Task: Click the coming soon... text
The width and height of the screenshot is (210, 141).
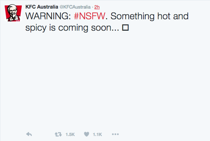Action: (x=89, y=28)
